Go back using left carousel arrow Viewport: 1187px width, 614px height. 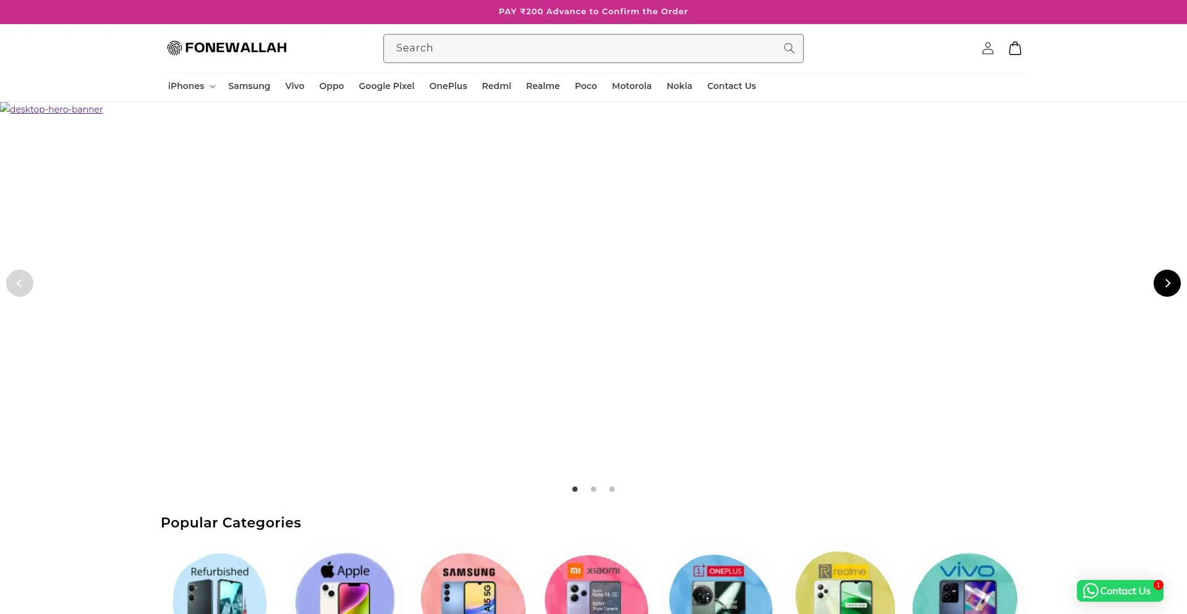[20, 283]
